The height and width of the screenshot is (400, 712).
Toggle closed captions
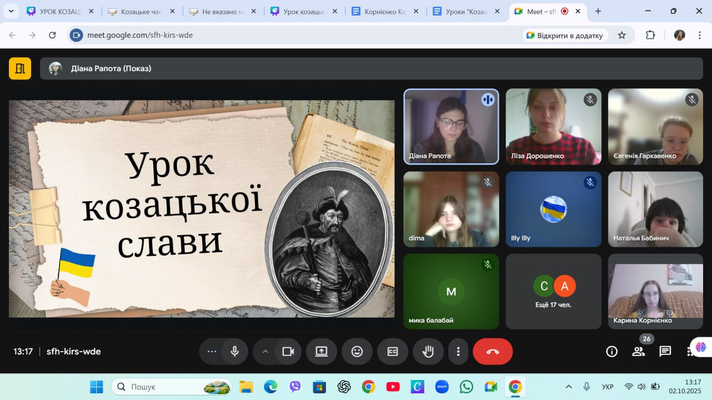point(393,352)
